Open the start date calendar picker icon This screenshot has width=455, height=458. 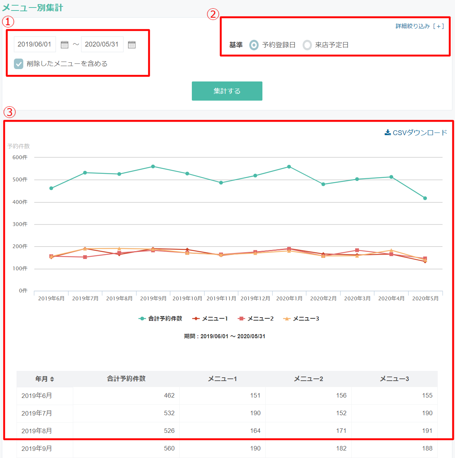point(65,45)
